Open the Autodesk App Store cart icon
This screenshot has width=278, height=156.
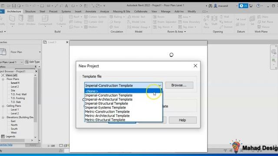point(251,6)
